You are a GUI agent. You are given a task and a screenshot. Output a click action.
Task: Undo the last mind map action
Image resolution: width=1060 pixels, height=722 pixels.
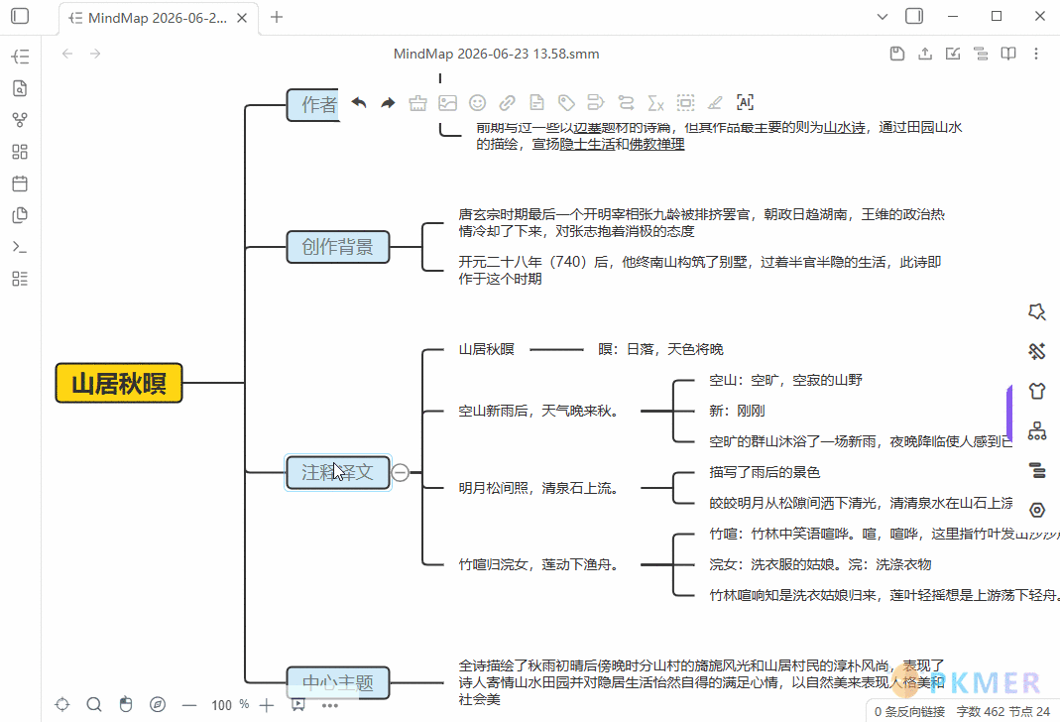tap(359, 103)
